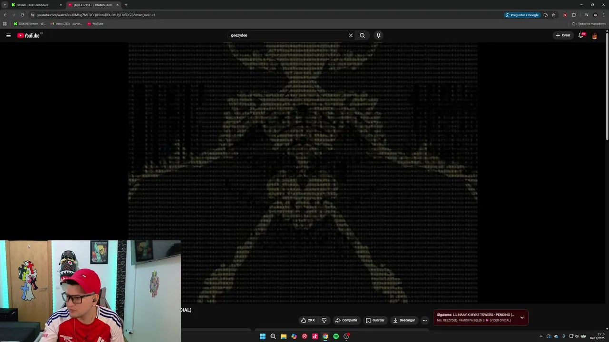Open more actions three-dot menu

425,320
